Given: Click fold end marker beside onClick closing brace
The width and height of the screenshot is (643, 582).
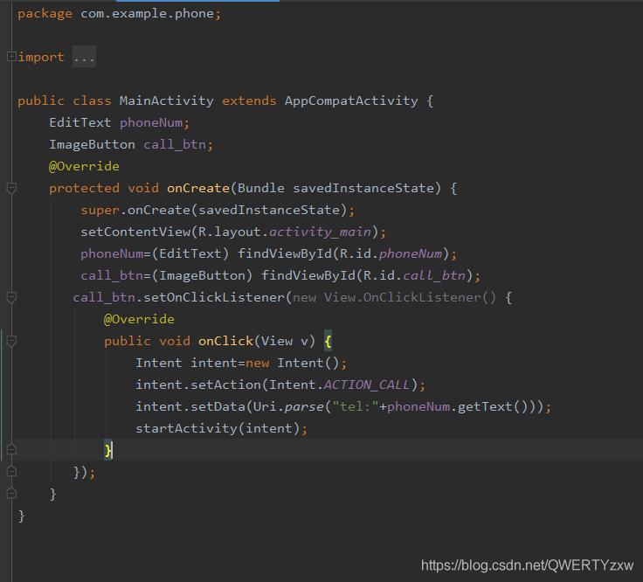Looking at the screenshot, I should pyautogui.click(x=11, y=450).
